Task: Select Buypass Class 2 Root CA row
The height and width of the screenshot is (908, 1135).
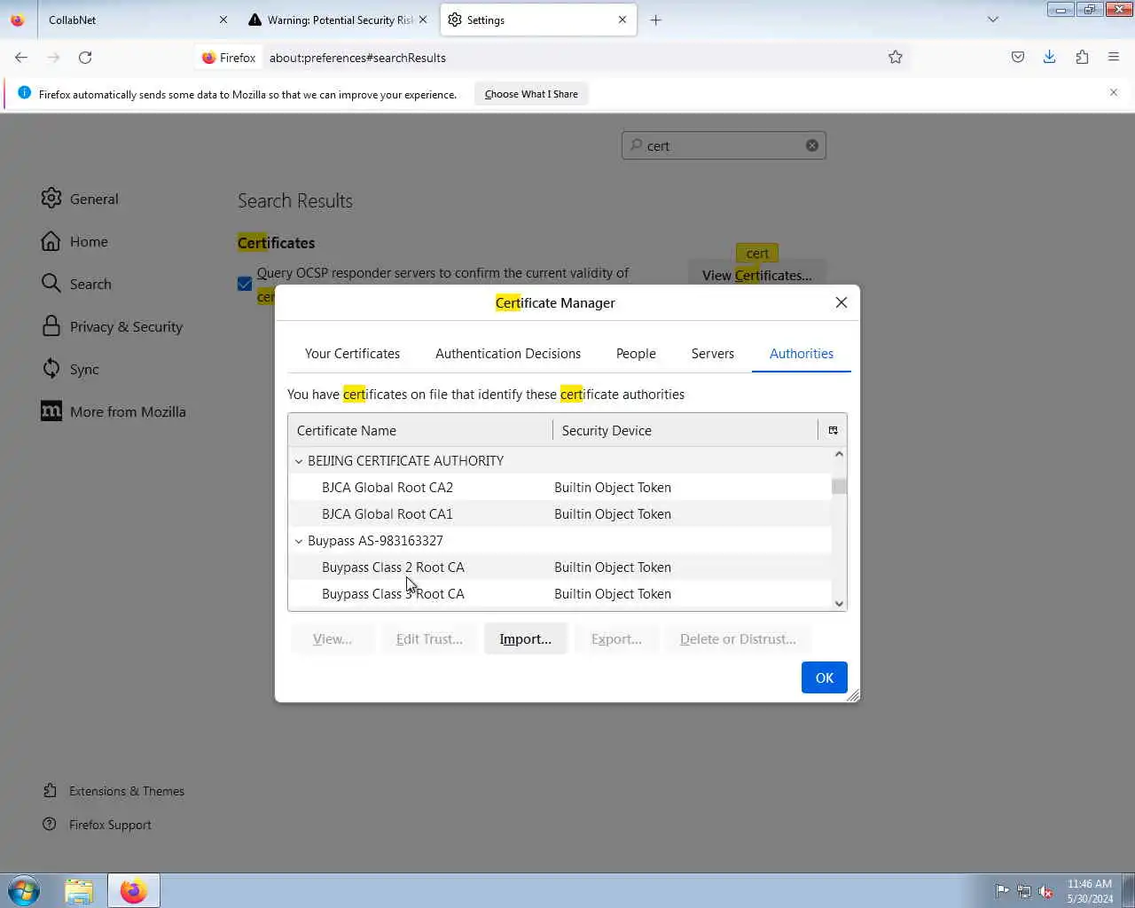Action: point(560,567)
